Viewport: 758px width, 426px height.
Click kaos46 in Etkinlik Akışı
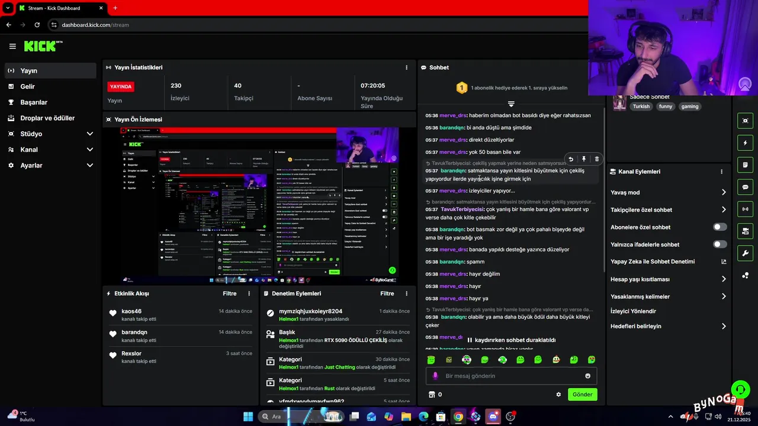131,311
